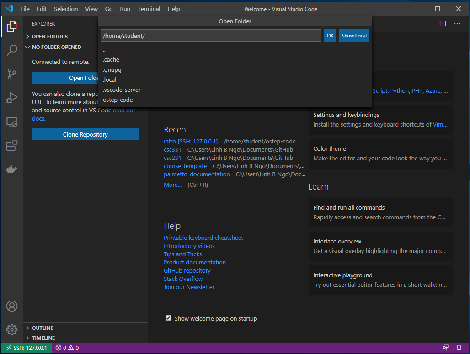Viewport: 470px width, 354px height.
Task: Open the Docker view icon
Action: click(12, 169)
